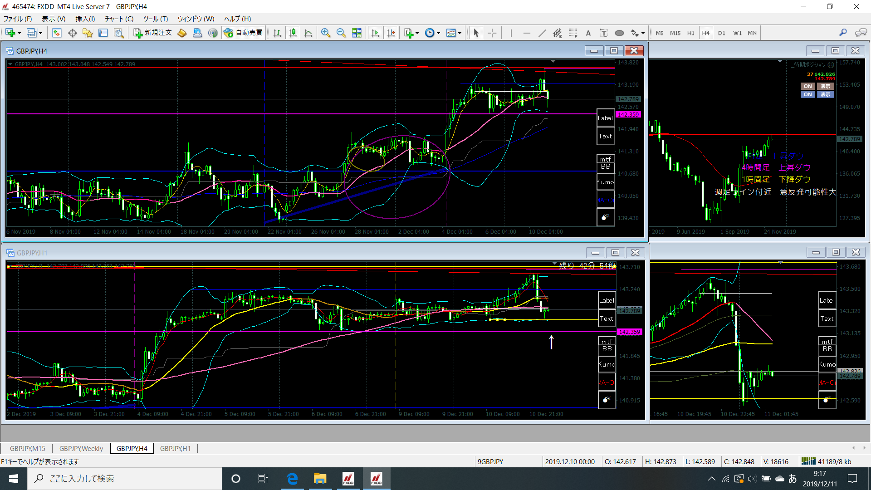Expand the new chart dropdown arrow
871x490 pixels.
tap(19, 33)
